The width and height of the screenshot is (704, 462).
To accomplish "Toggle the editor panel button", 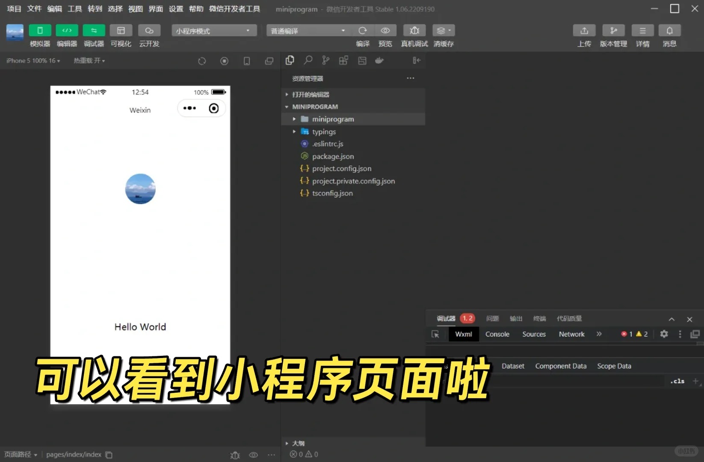I will coord(67,30).
